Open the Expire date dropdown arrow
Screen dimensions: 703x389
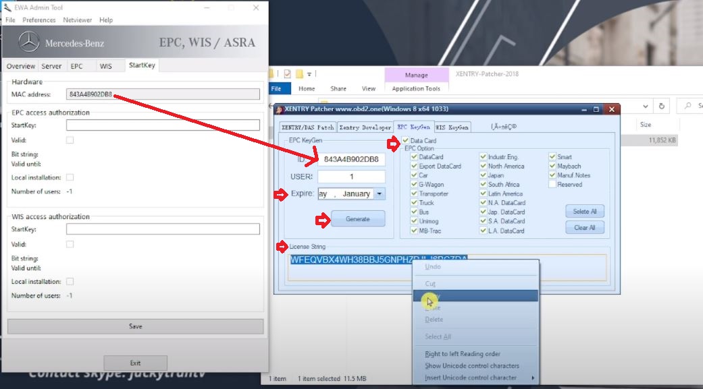tap(380, 194)
